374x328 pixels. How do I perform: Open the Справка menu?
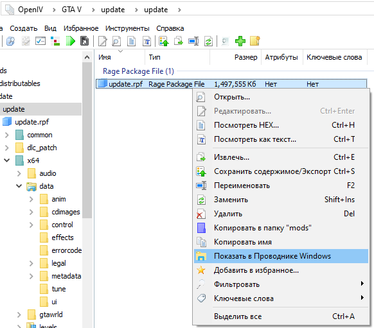click(170, 28)
